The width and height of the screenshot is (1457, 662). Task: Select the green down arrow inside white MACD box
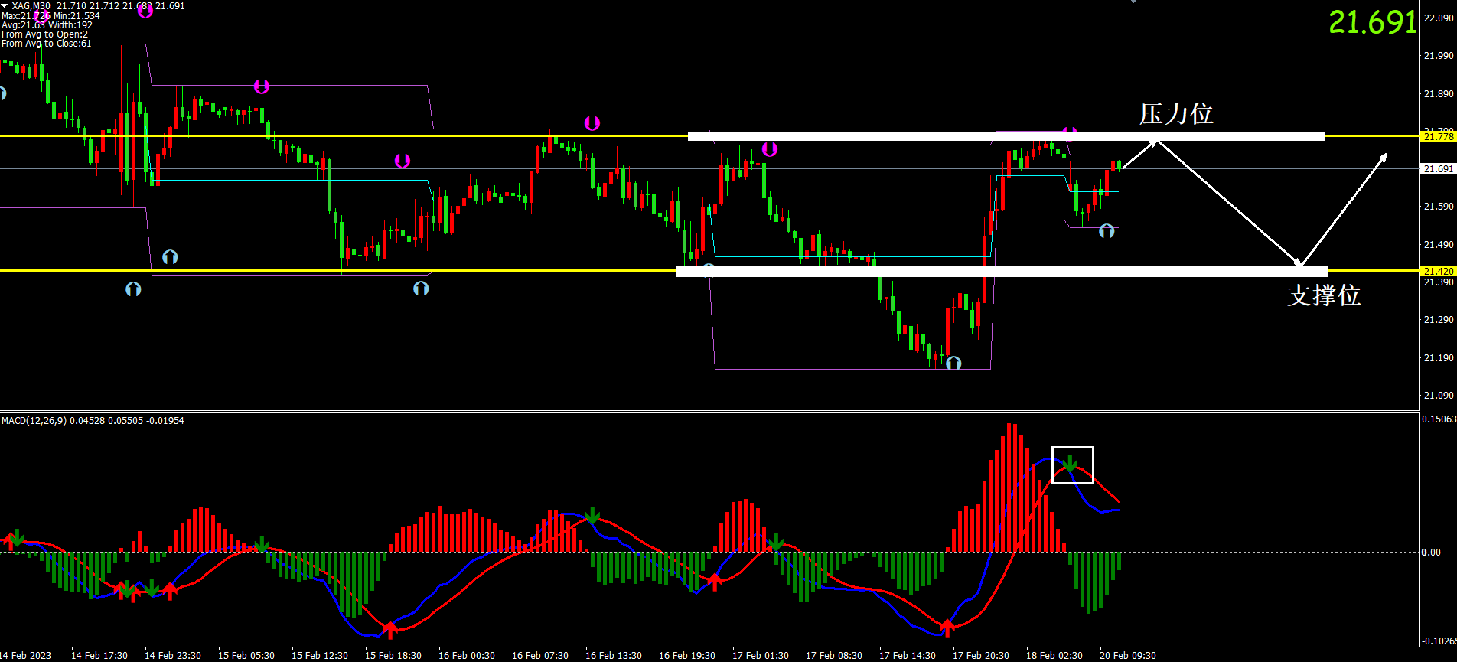(1071, 462)
